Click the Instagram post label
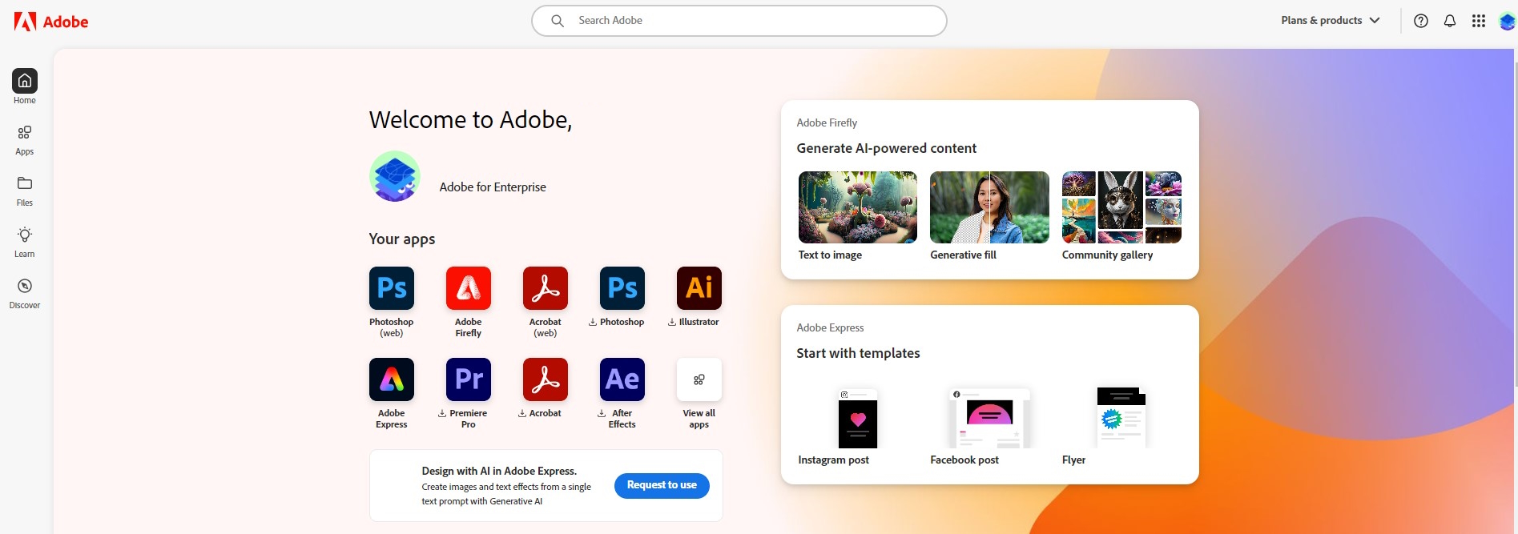 833,460
